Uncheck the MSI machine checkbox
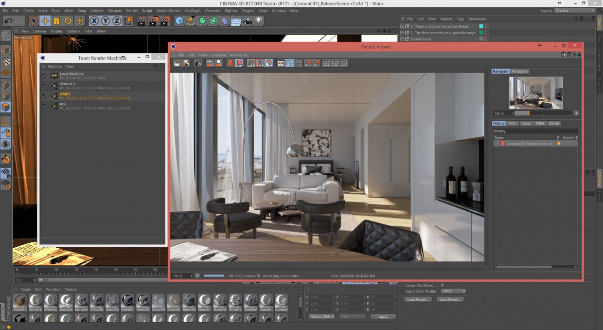Image resolution: width=603 pixels, height=330 pixels. click(x=44, y=106)
